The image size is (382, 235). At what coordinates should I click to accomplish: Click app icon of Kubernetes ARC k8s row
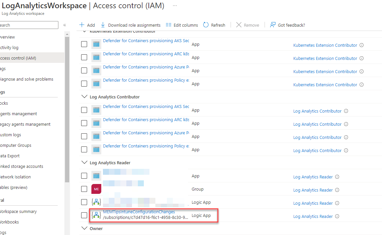pos(96,57)
